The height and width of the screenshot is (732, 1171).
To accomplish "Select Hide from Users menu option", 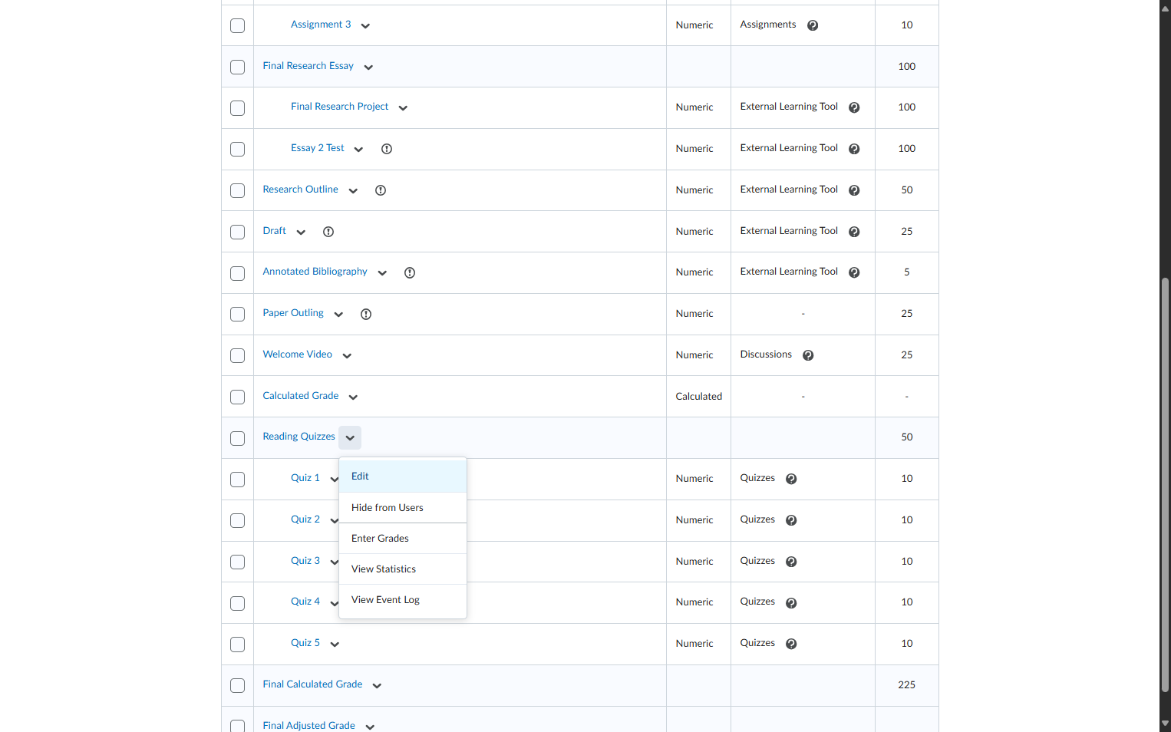I will click(x=403, y=508).
